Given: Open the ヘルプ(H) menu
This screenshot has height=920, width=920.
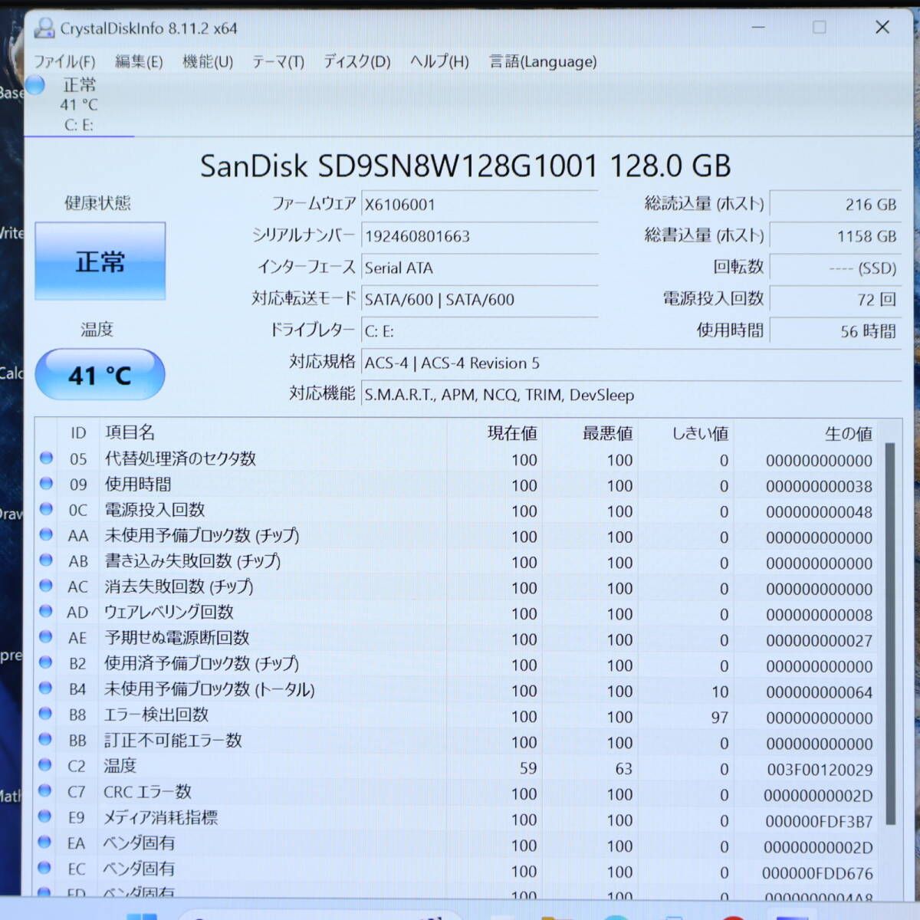Looking at the screenshot, I should 439,61.
